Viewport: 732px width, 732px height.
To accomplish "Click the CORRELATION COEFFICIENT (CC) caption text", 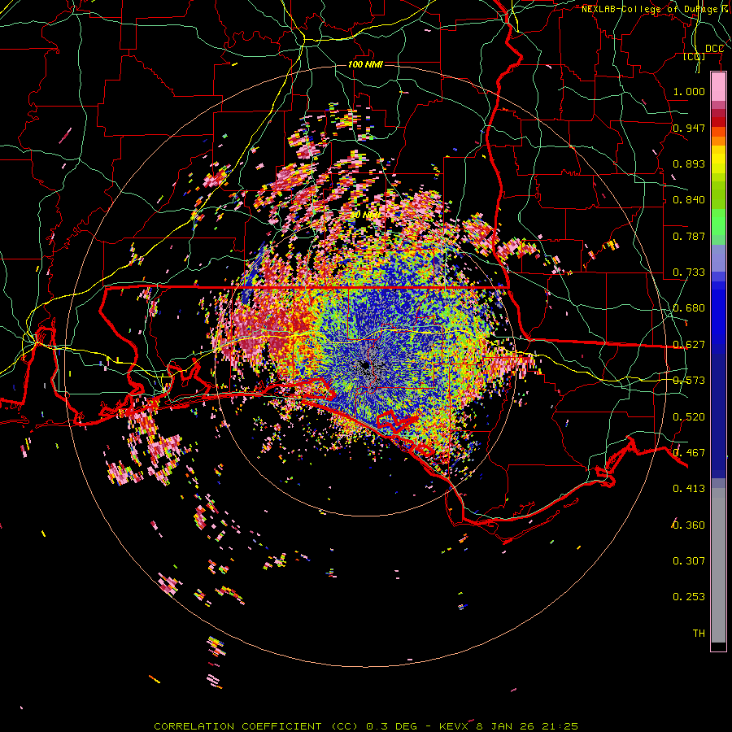I will point(256,726).
